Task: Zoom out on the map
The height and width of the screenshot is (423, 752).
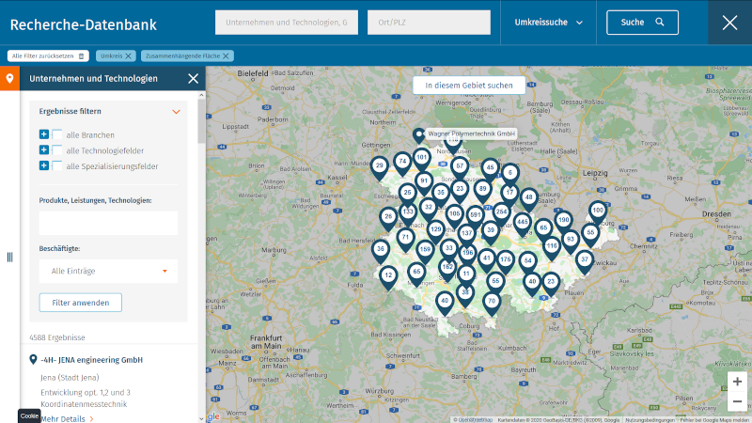Action: [x=737, y=402]
